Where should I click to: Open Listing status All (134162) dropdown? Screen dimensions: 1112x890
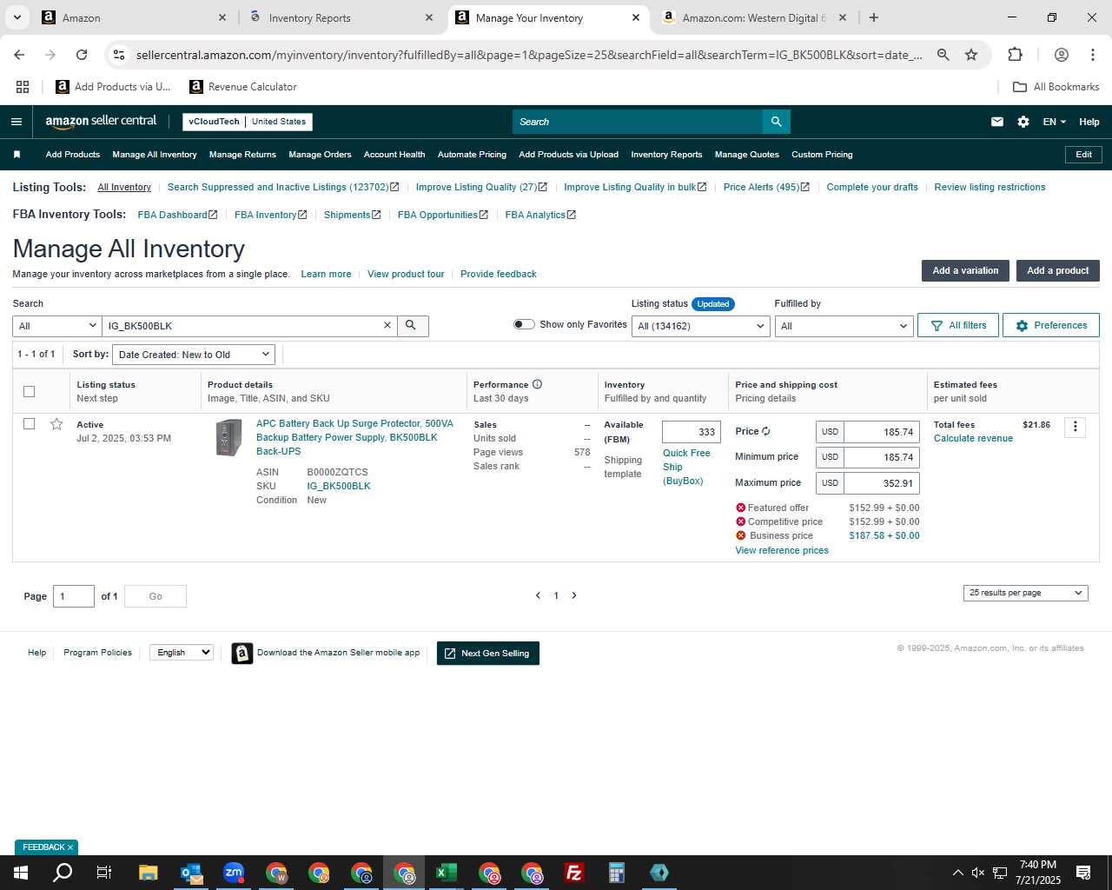click(700, 326)
